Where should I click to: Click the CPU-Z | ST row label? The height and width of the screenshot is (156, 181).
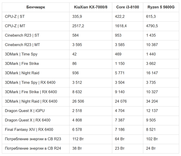tap(15, 16)
